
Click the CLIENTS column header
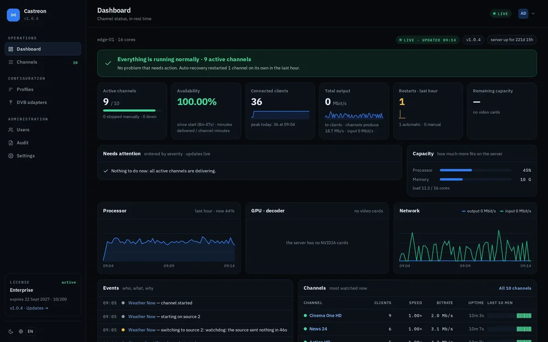(x=383, y=303)
